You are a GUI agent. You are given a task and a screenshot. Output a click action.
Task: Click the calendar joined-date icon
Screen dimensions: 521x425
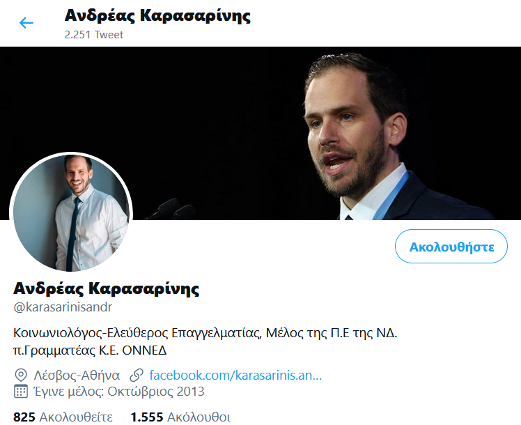pyautogui.click(x=21, y=392)
